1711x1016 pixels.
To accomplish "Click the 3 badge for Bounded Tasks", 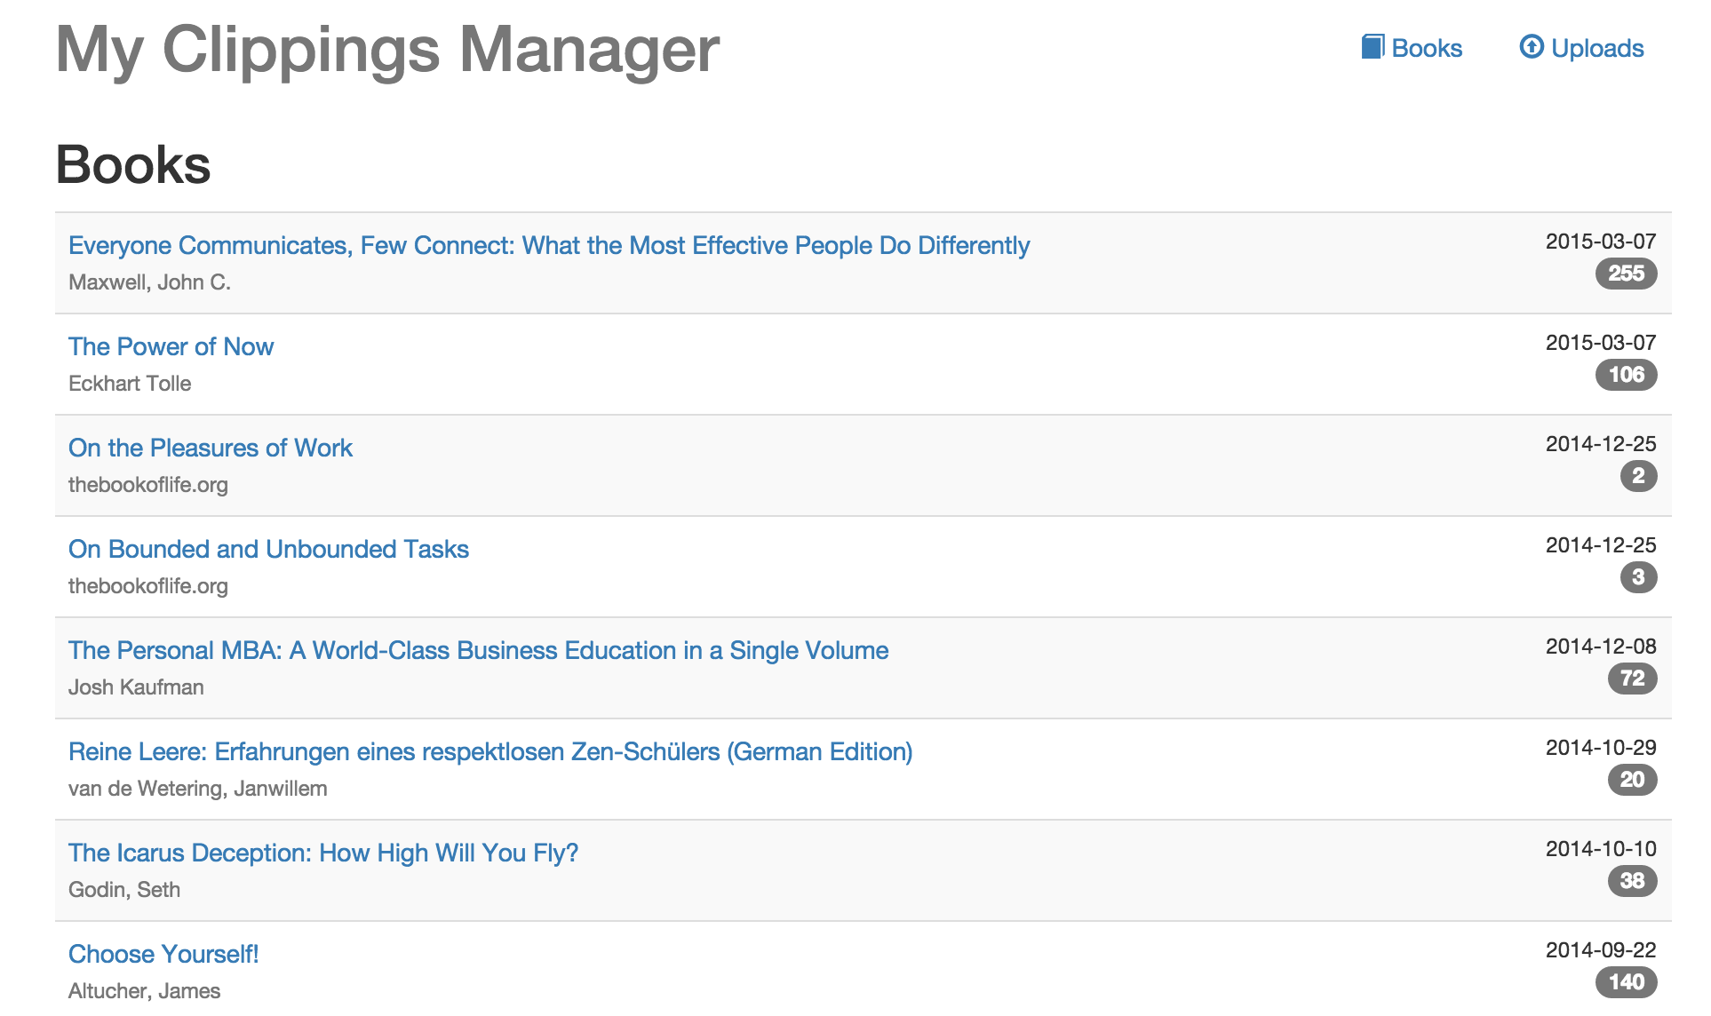I will (1638, 577).
